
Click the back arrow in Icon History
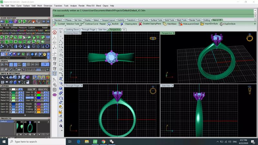[x=44, y=22]
